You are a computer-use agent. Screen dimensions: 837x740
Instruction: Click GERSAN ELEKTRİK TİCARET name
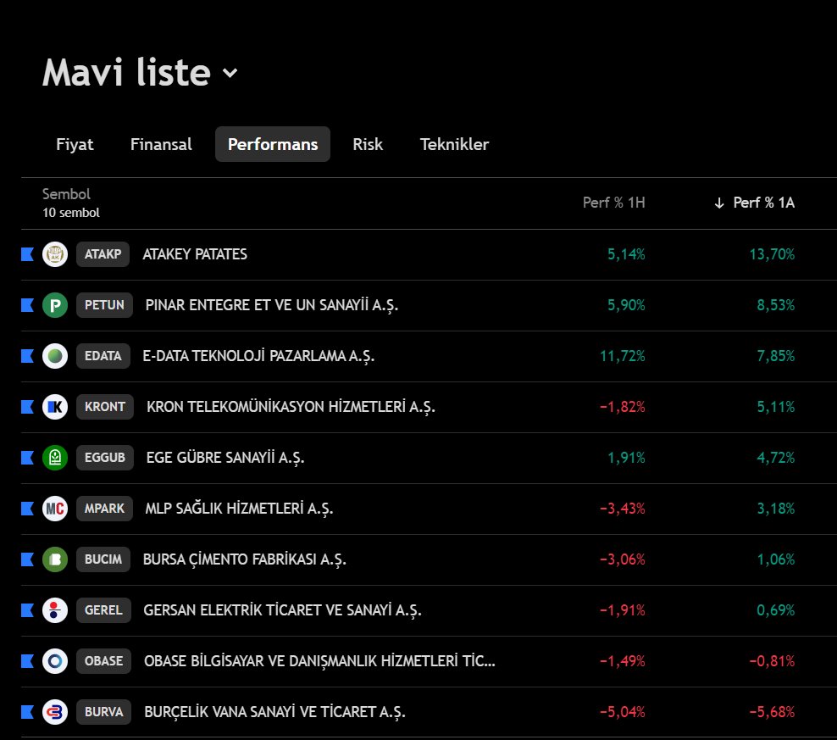point(282,610)
